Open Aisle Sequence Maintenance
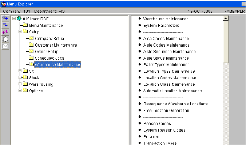The height and width of the screenshot is (145, 246). [169, 52]
